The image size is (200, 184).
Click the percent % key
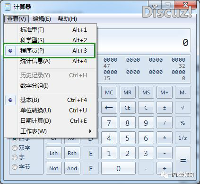tap(183, 123)
